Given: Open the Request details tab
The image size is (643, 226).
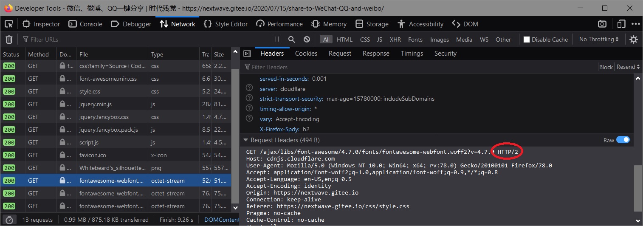Looking at the screenshot, I should pyautogui.click(x=340, y=54).
